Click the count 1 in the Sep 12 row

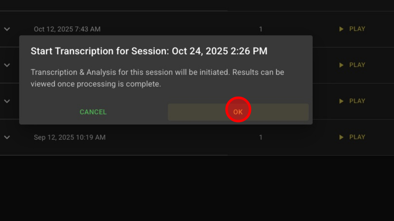261,137
